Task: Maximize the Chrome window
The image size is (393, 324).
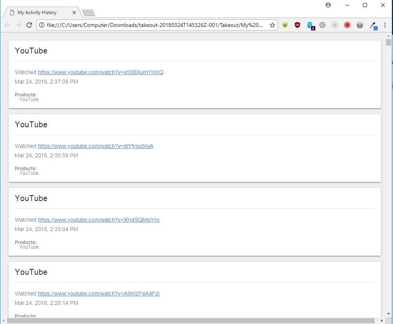Action: click(x=365, y=5)
